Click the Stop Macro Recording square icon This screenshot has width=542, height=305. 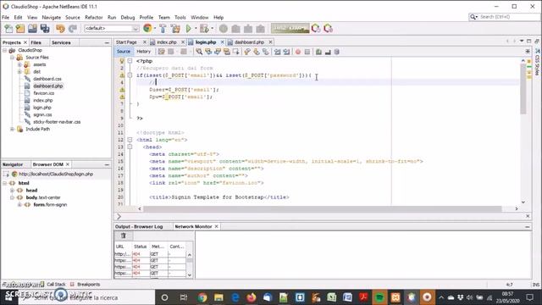point(307,52)
